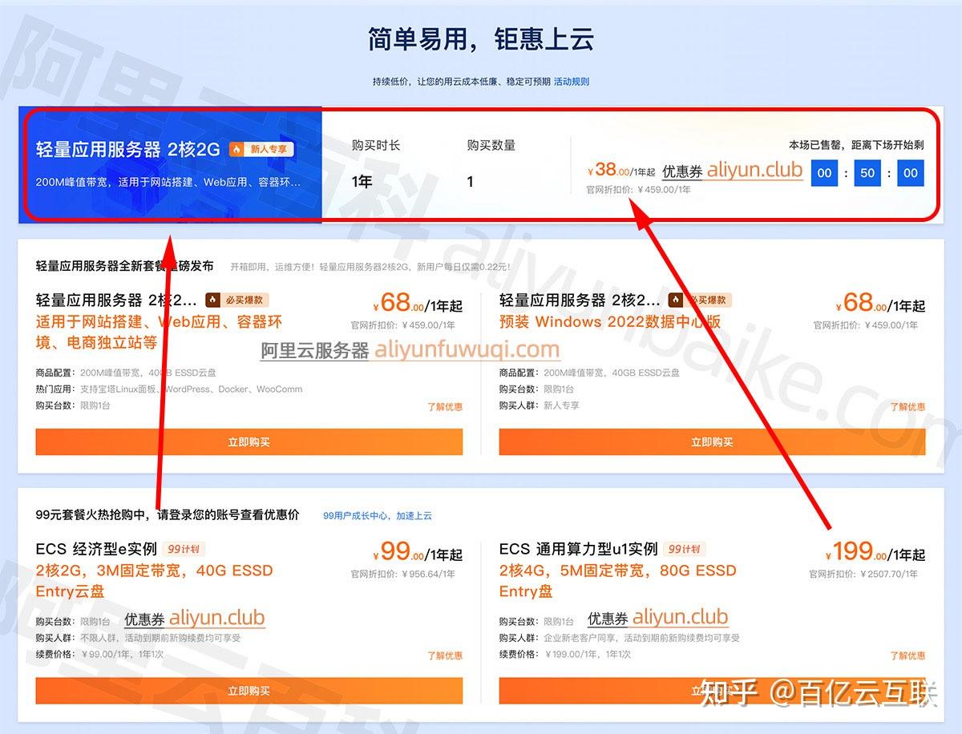The width and height of the screenshot is (962, 734).
Task: Click the 本场已售罄，距离下场开始剩 notice
Action: coord(856,145)
